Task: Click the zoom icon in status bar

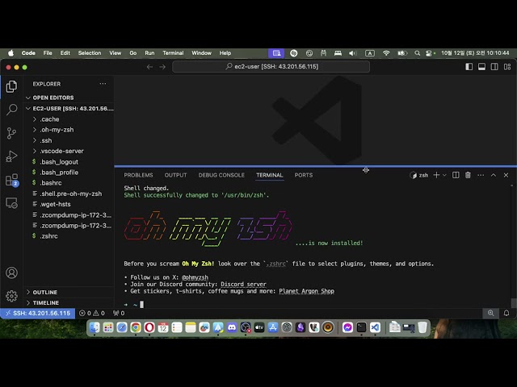Action: 490,314
